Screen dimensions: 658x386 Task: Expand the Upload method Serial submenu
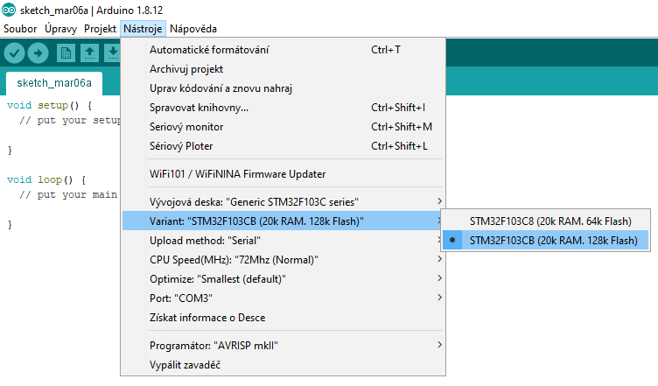tap(283, 241)
